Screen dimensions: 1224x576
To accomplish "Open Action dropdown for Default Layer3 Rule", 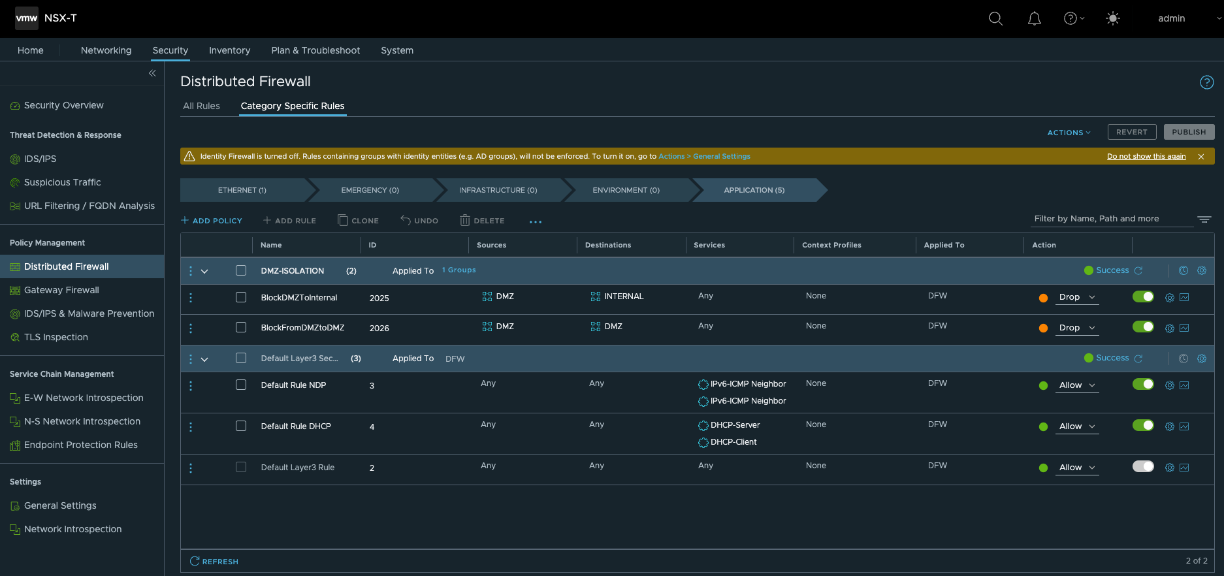I will click(1077, 468).
